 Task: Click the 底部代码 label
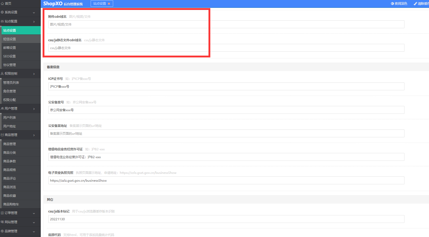click(x=54, y=235)
